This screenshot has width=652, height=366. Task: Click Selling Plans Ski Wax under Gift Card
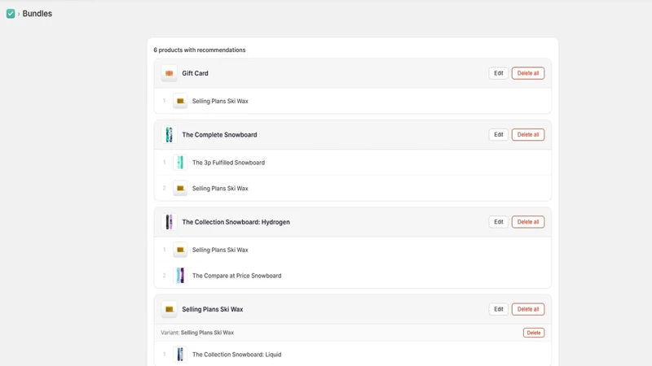pyautogui.click(x=220, y=101)
